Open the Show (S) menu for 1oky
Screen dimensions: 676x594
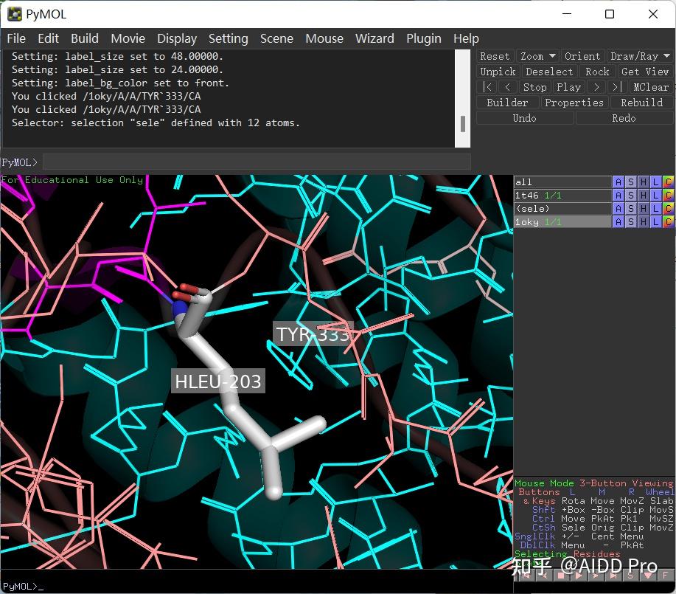pos(630,222)
